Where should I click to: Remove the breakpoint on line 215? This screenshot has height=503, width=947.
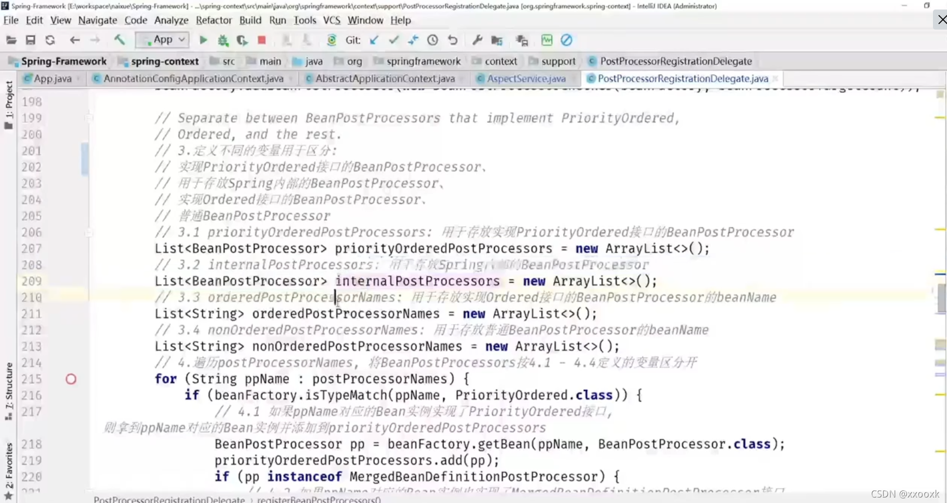tap(71, 379)
